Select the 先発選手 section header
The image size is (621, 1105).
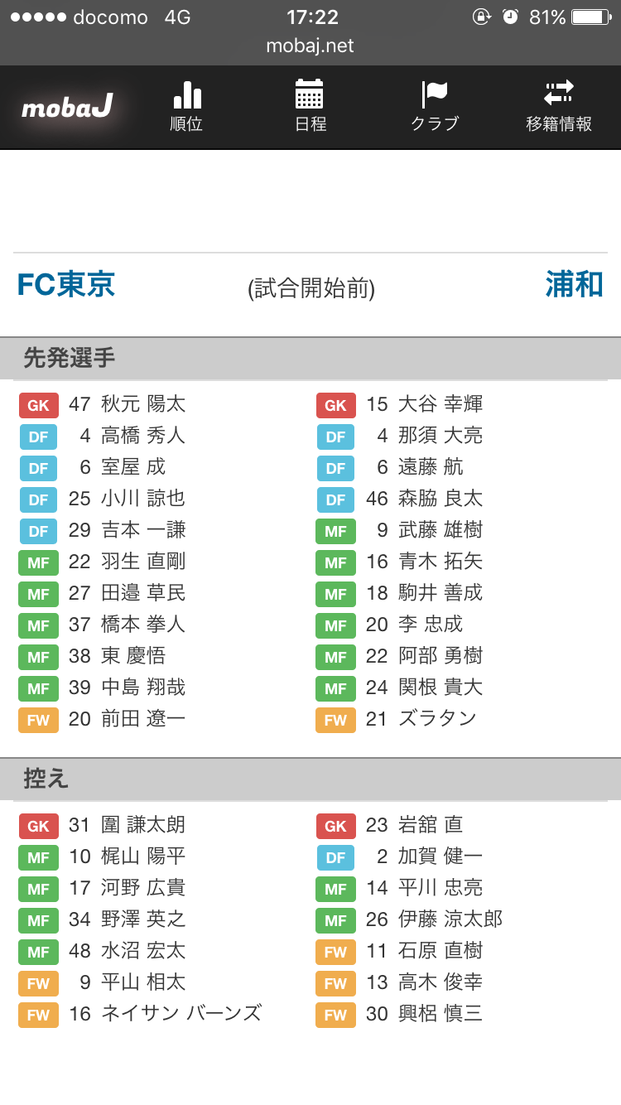pos(70,358)
